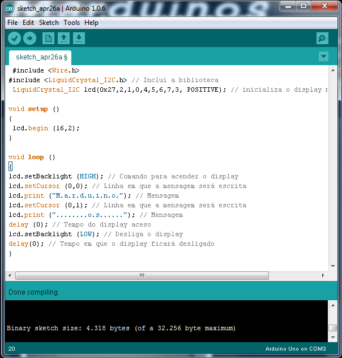Click the editor scroll down arrow
Image resolution: width=342 pixels, height=358 pixels.
[x=333, y=266]
